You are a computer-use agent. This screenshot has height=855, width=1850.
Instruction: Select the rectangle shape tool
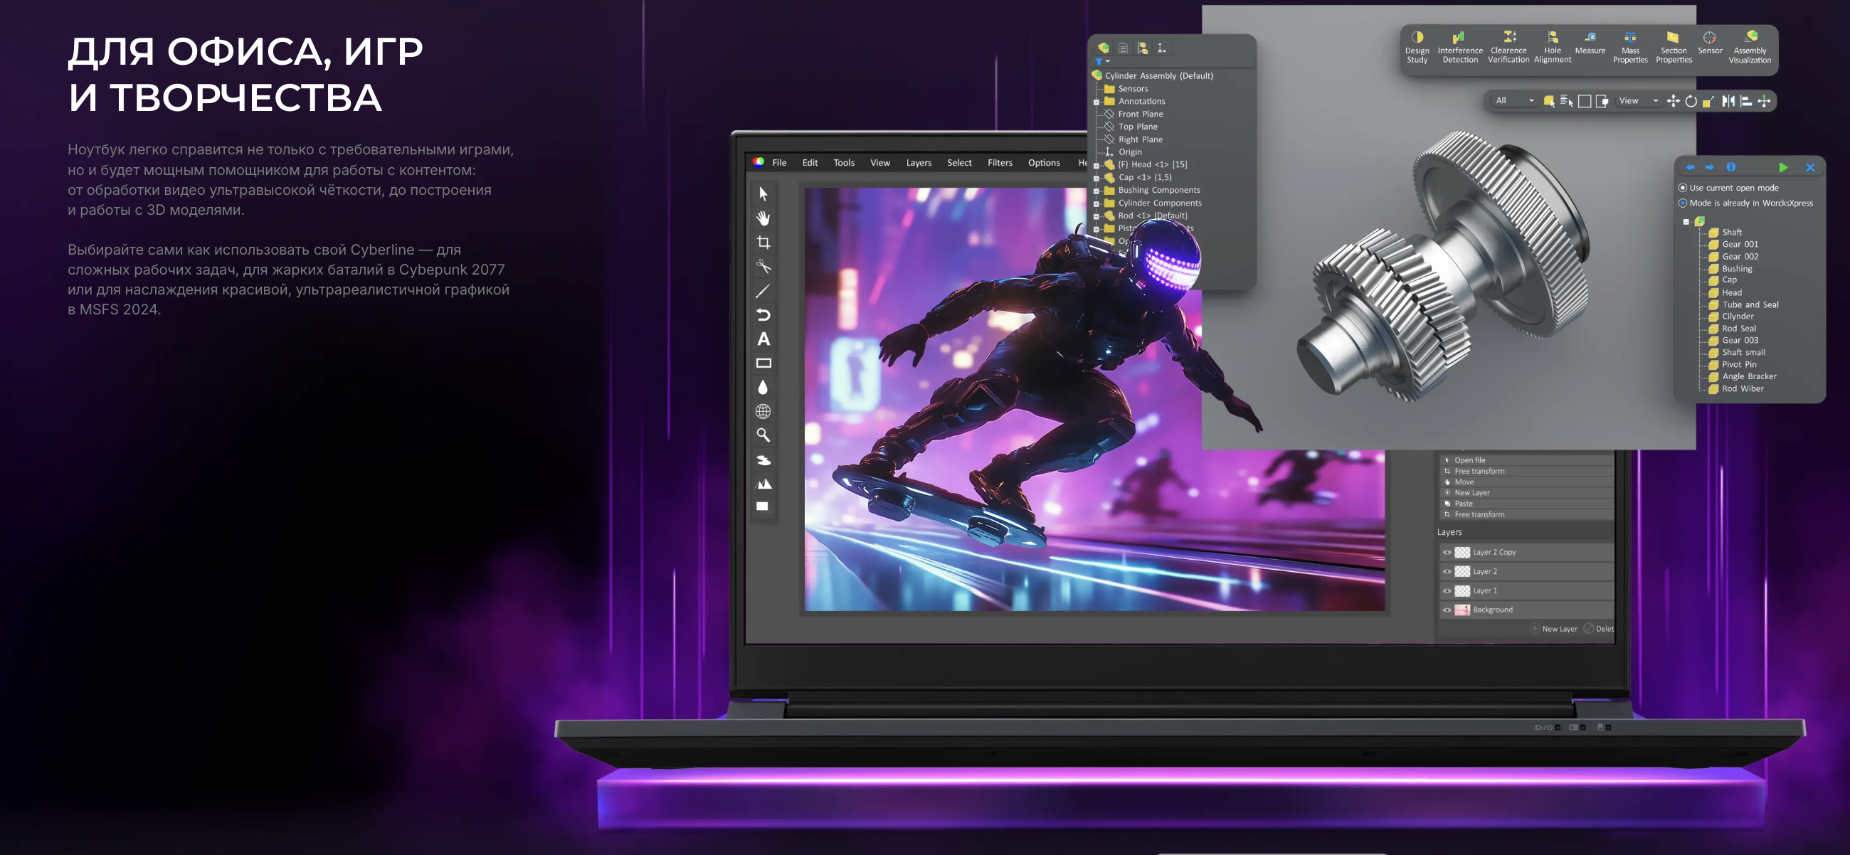pyautogui.click(x=763, y=364)
